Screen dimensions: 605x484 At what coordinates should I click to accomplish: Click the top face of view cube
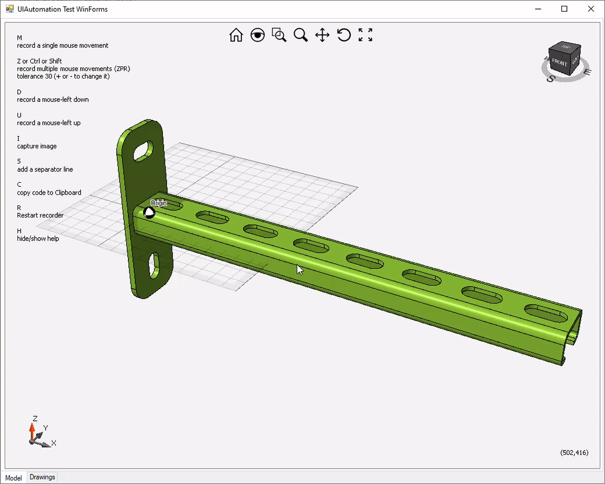565,48
